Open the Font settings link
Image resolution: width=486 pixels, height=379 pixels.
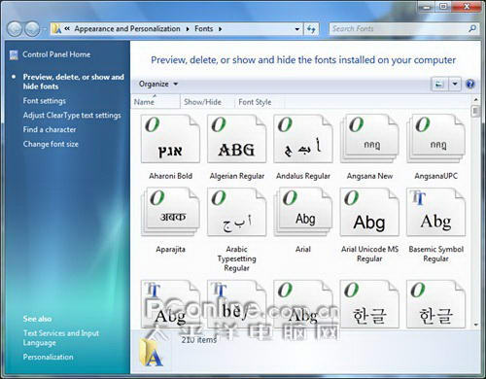(45, 101)
